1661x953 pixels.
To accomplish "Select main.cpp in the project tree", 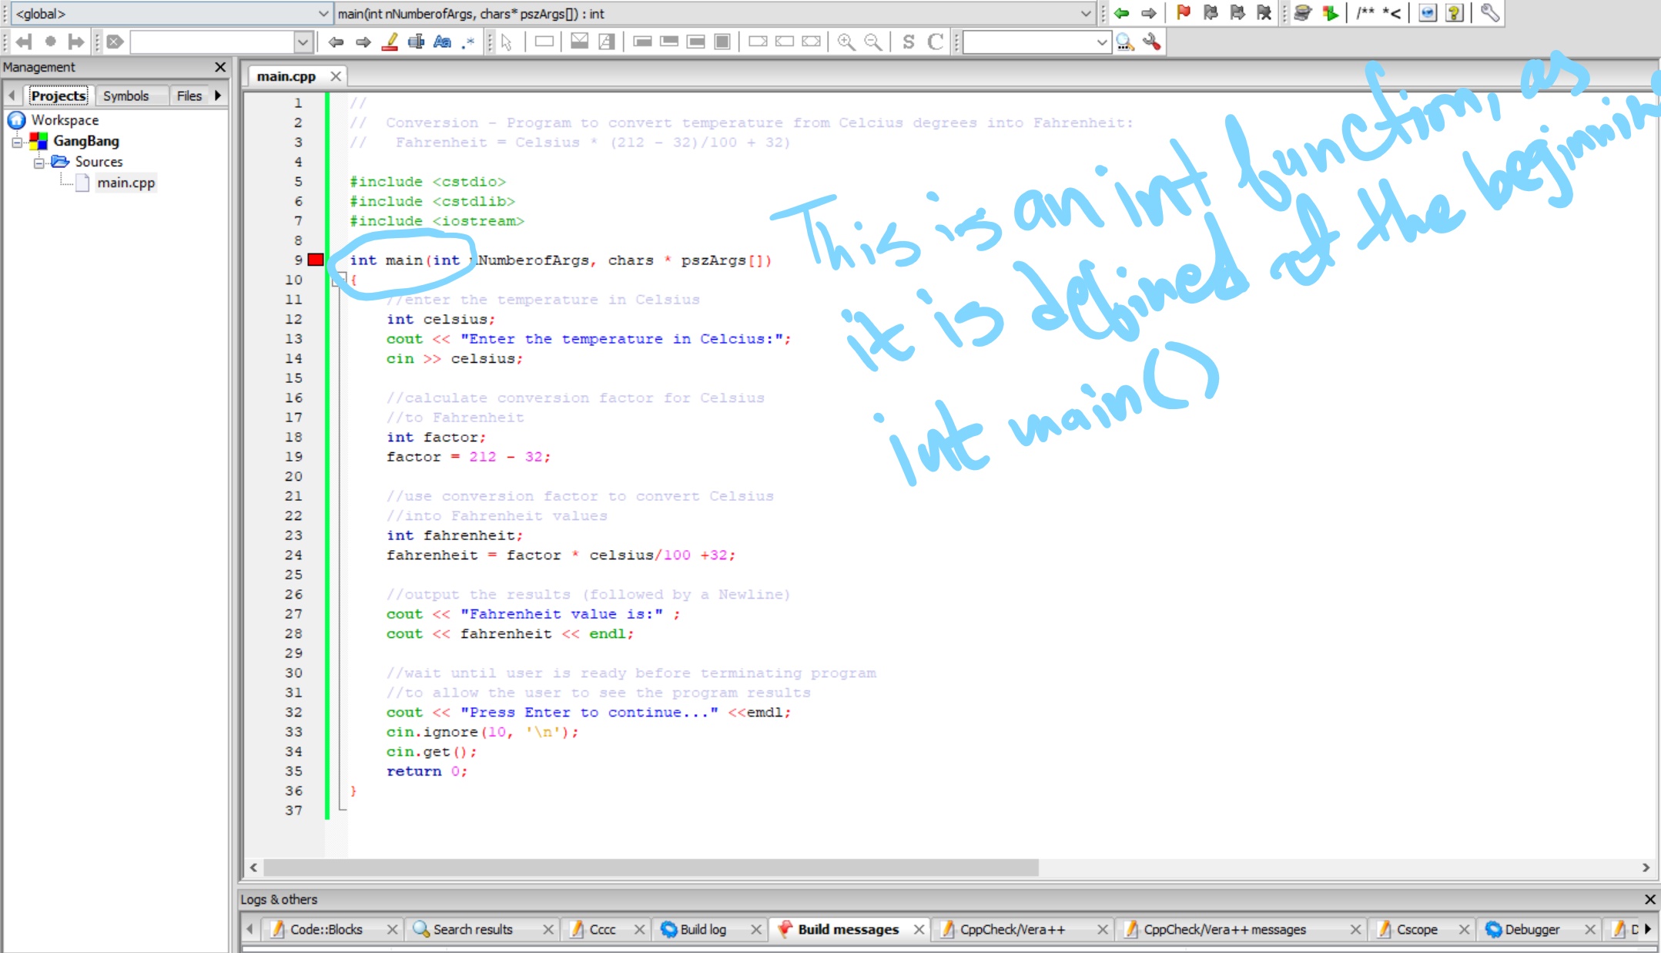I will (x=126, y=183).
